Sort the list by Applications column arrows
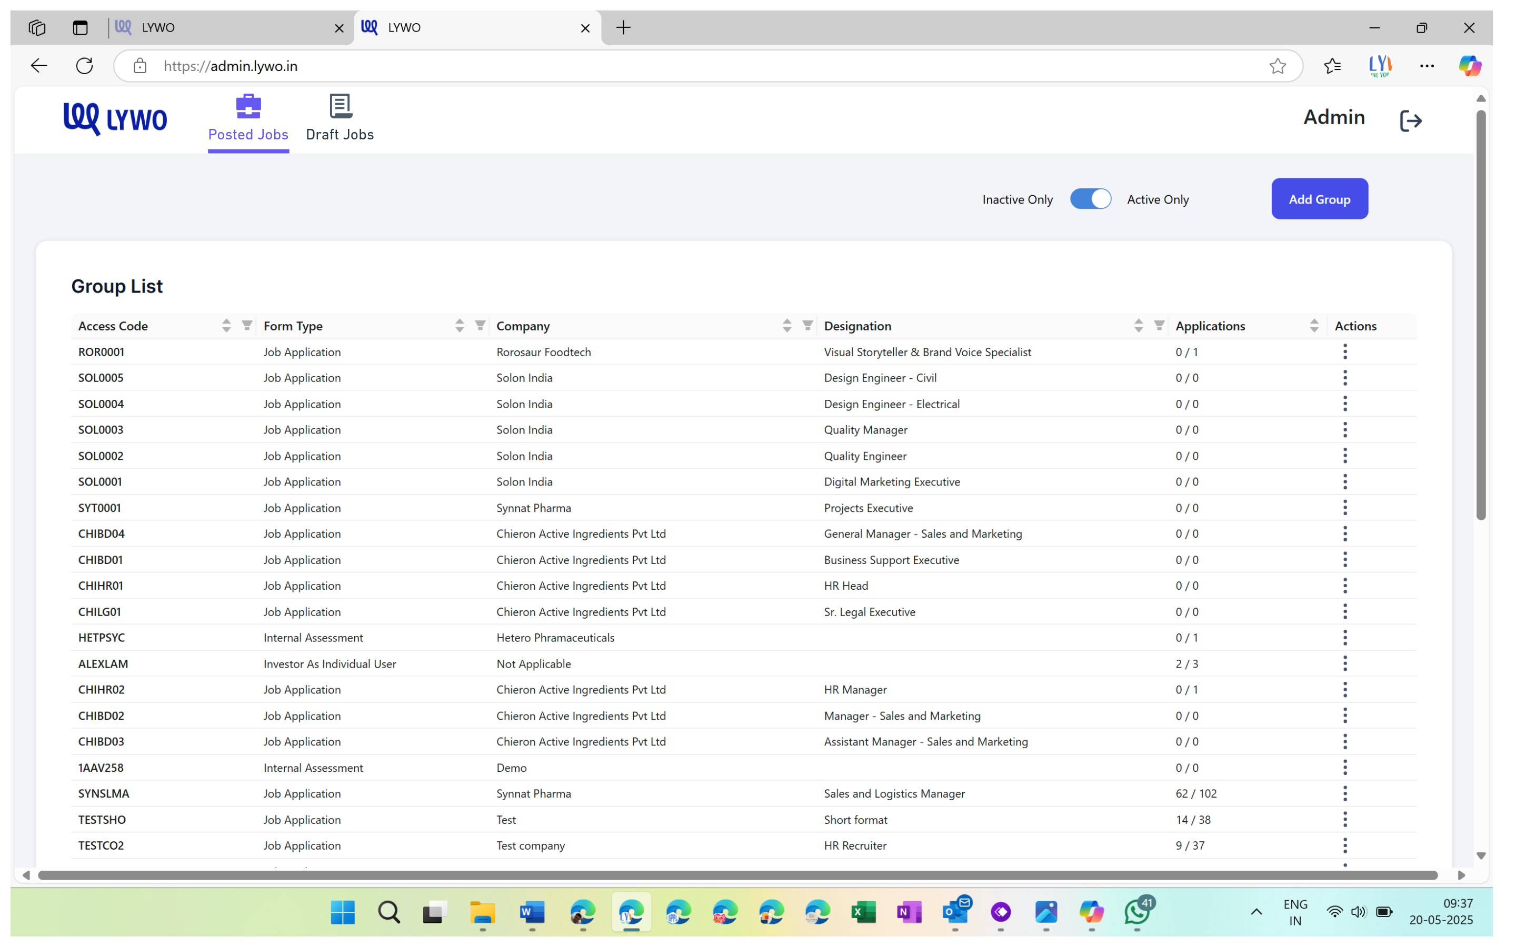The width and height of the screenshot is (1516, 947). coord(1314,326)
